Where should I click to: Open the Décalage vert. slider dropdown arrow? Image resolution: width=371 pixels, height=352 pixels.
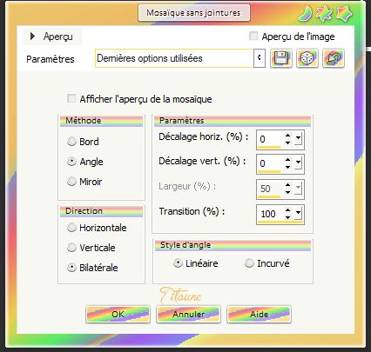tap(299, 163)
